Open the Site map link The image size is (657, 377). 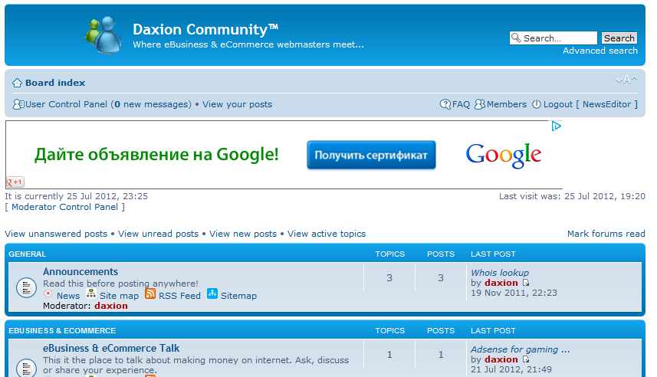pyautogui.click(x=119, y=296)
